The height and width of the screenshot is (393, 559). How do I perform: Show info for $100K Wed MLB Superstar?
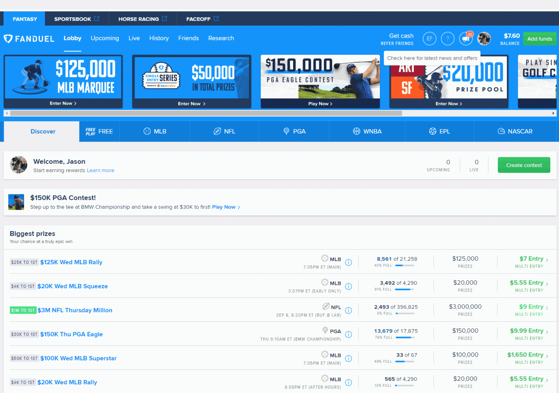349,358
